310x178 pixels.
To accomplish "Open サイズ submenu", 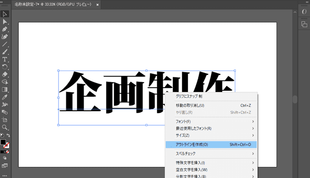I will (x=211, y=135).
